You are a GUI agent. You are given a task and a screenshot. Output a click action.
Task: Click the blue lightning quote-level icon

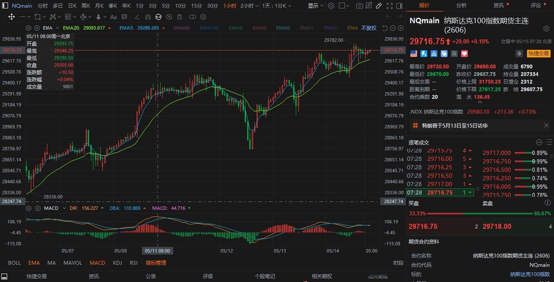click(x=424, y=54)
